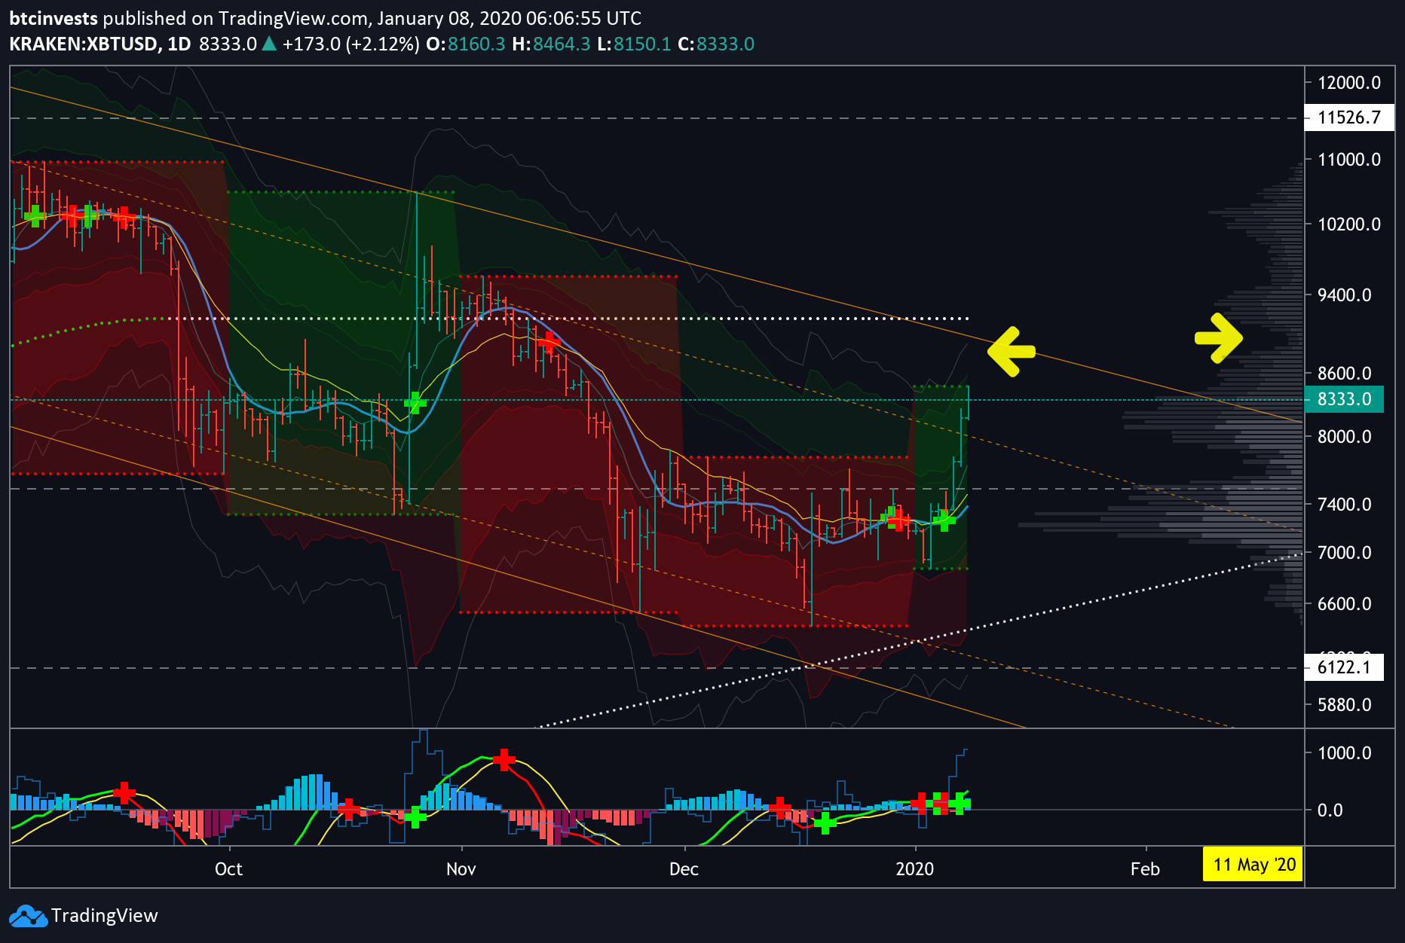Click the 8000.0 price axis tick

coord(1345,437)
